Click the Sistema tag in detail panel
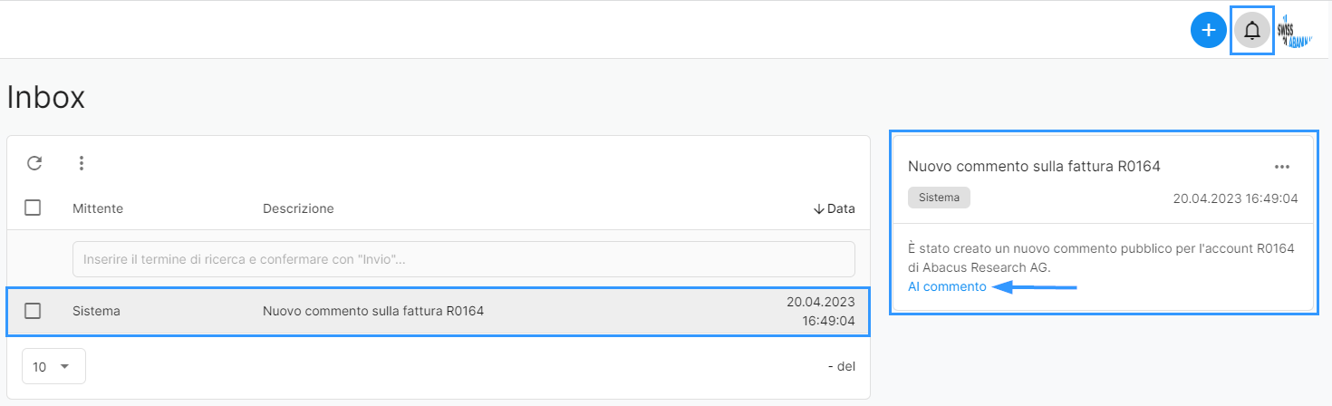This screenshot has height=406, width=1332. point(939,198)
